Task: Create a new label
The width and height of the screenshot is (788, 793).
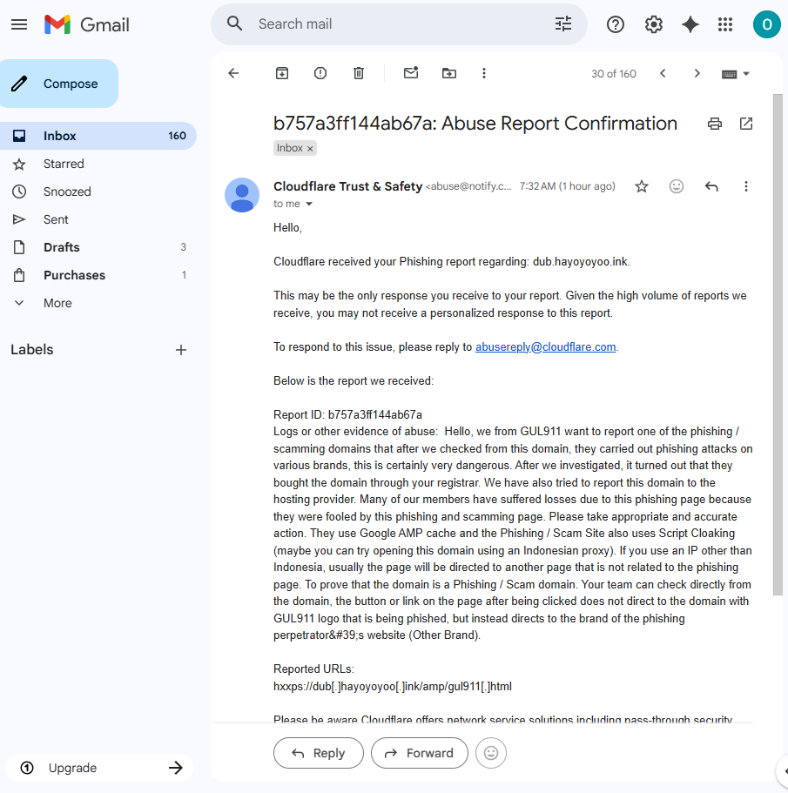Action: [x=180, y=350]
